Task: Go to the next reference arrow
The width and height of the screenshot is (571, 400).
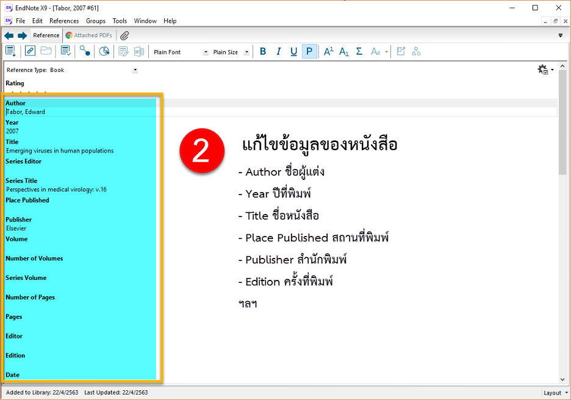Action: (22, 35)
